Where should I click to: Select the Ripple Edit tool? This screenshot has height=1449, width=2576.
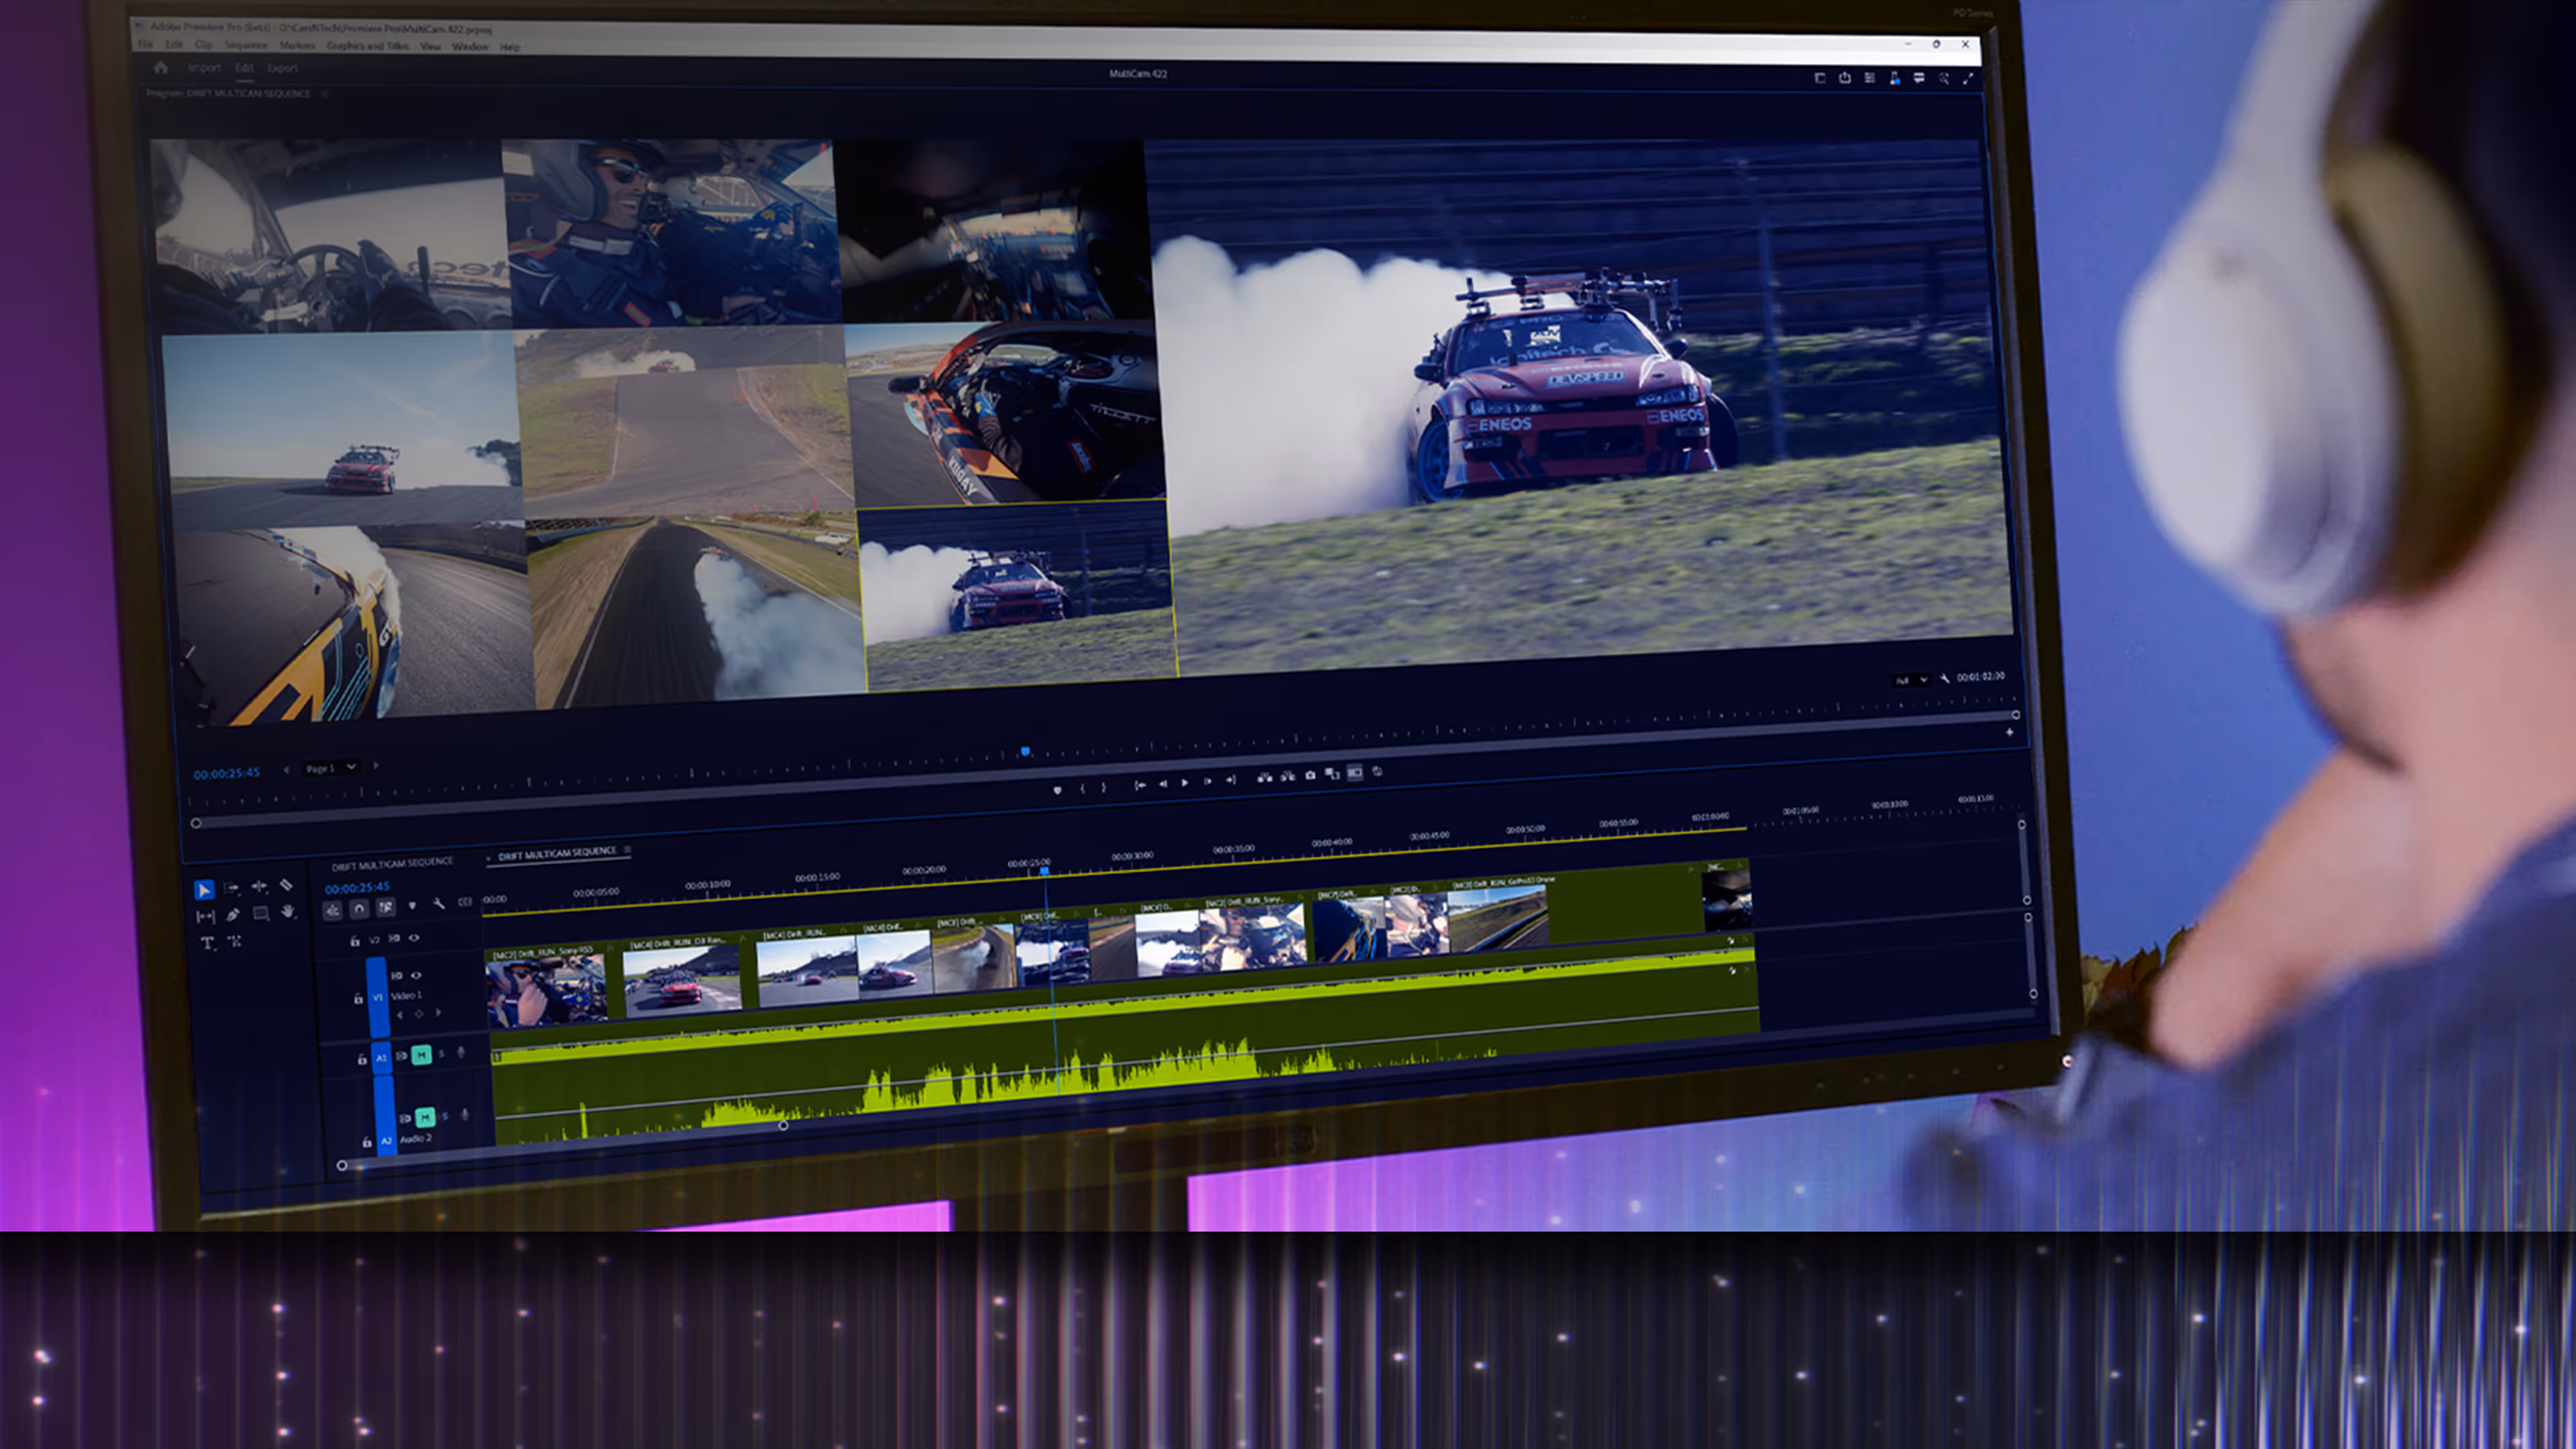(x=259, y=886)
